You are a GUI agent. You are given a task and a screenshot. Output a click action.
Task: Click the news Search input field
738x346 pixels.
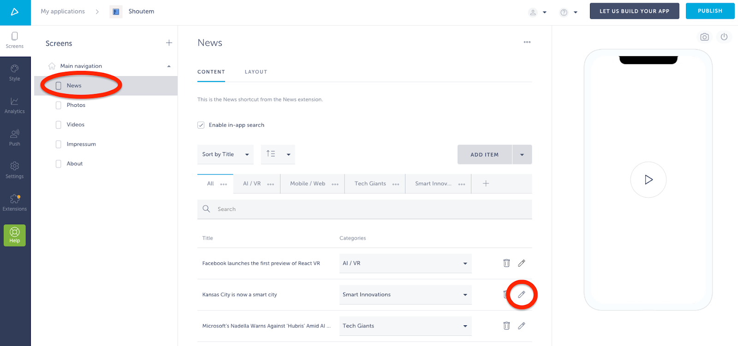pyautogui.click(x=364, y=209)
